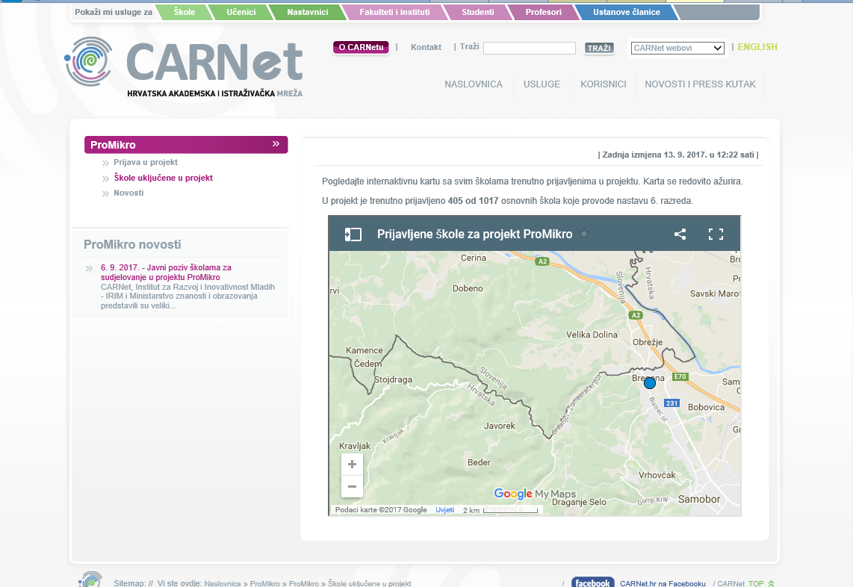Viewport: 853px width, 587px height.
Task: Open NOVOSTI I PRESS KUTAK menu
Action: click(700, 84)
